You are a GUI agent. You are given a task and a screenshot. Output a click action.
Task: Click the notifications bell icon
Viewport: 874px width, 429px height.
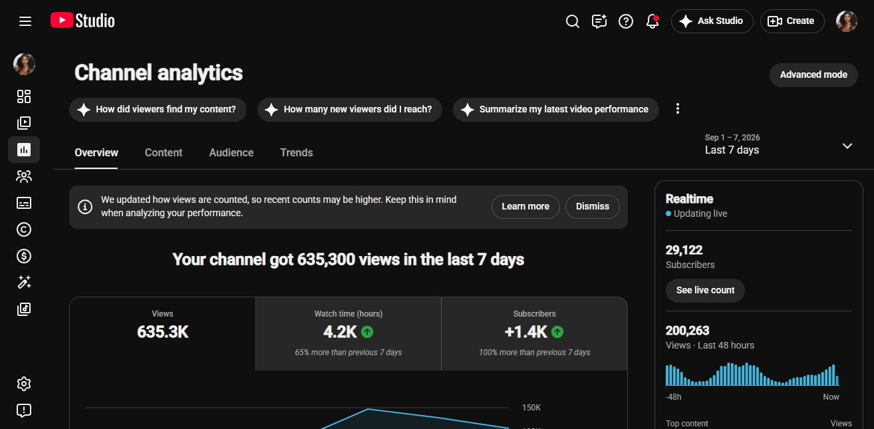(653, 21)
